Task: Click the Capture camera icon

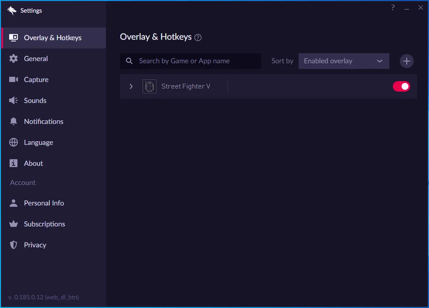Action: pyautogui.click(x=14, y=79)
